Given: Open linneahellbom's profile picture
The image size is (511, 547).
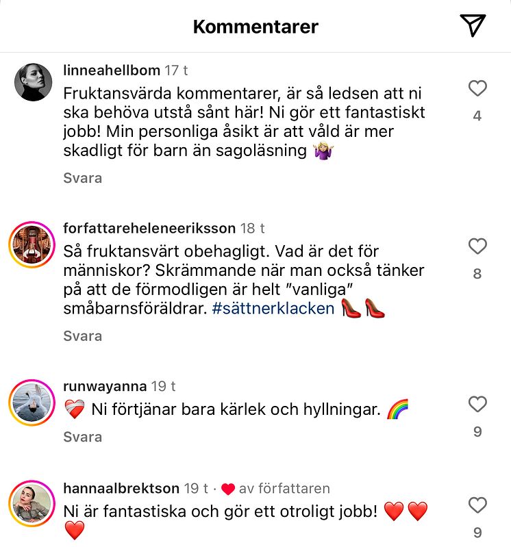Looking at the screenshot, I should [x=33, y=82].
